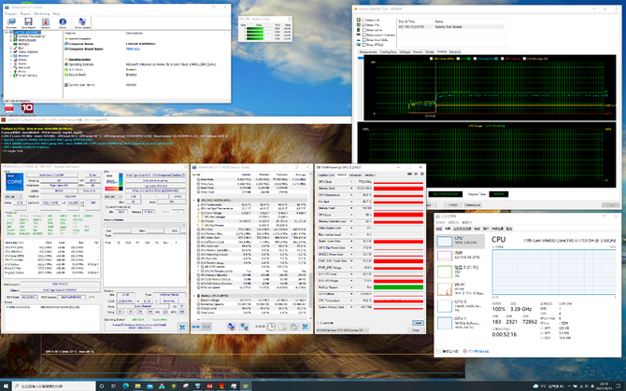Click the Sensor Status vertical scrollbar

tap(311, 247)
